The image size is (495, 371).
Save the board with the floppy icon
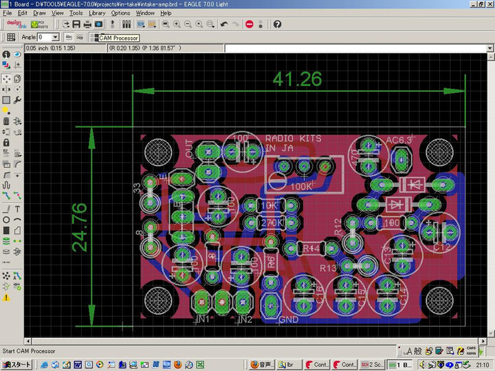76,24
